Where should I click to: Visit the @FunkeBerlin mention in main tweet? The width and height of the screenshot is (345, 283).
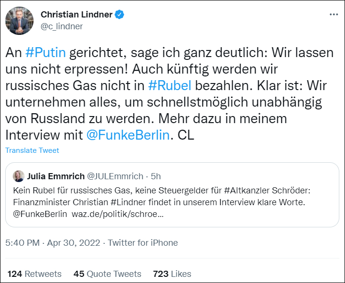(127, 135)
